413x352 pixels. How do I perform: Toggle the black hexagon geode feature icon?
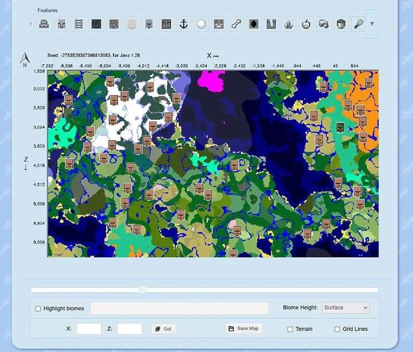click(254, 24)
